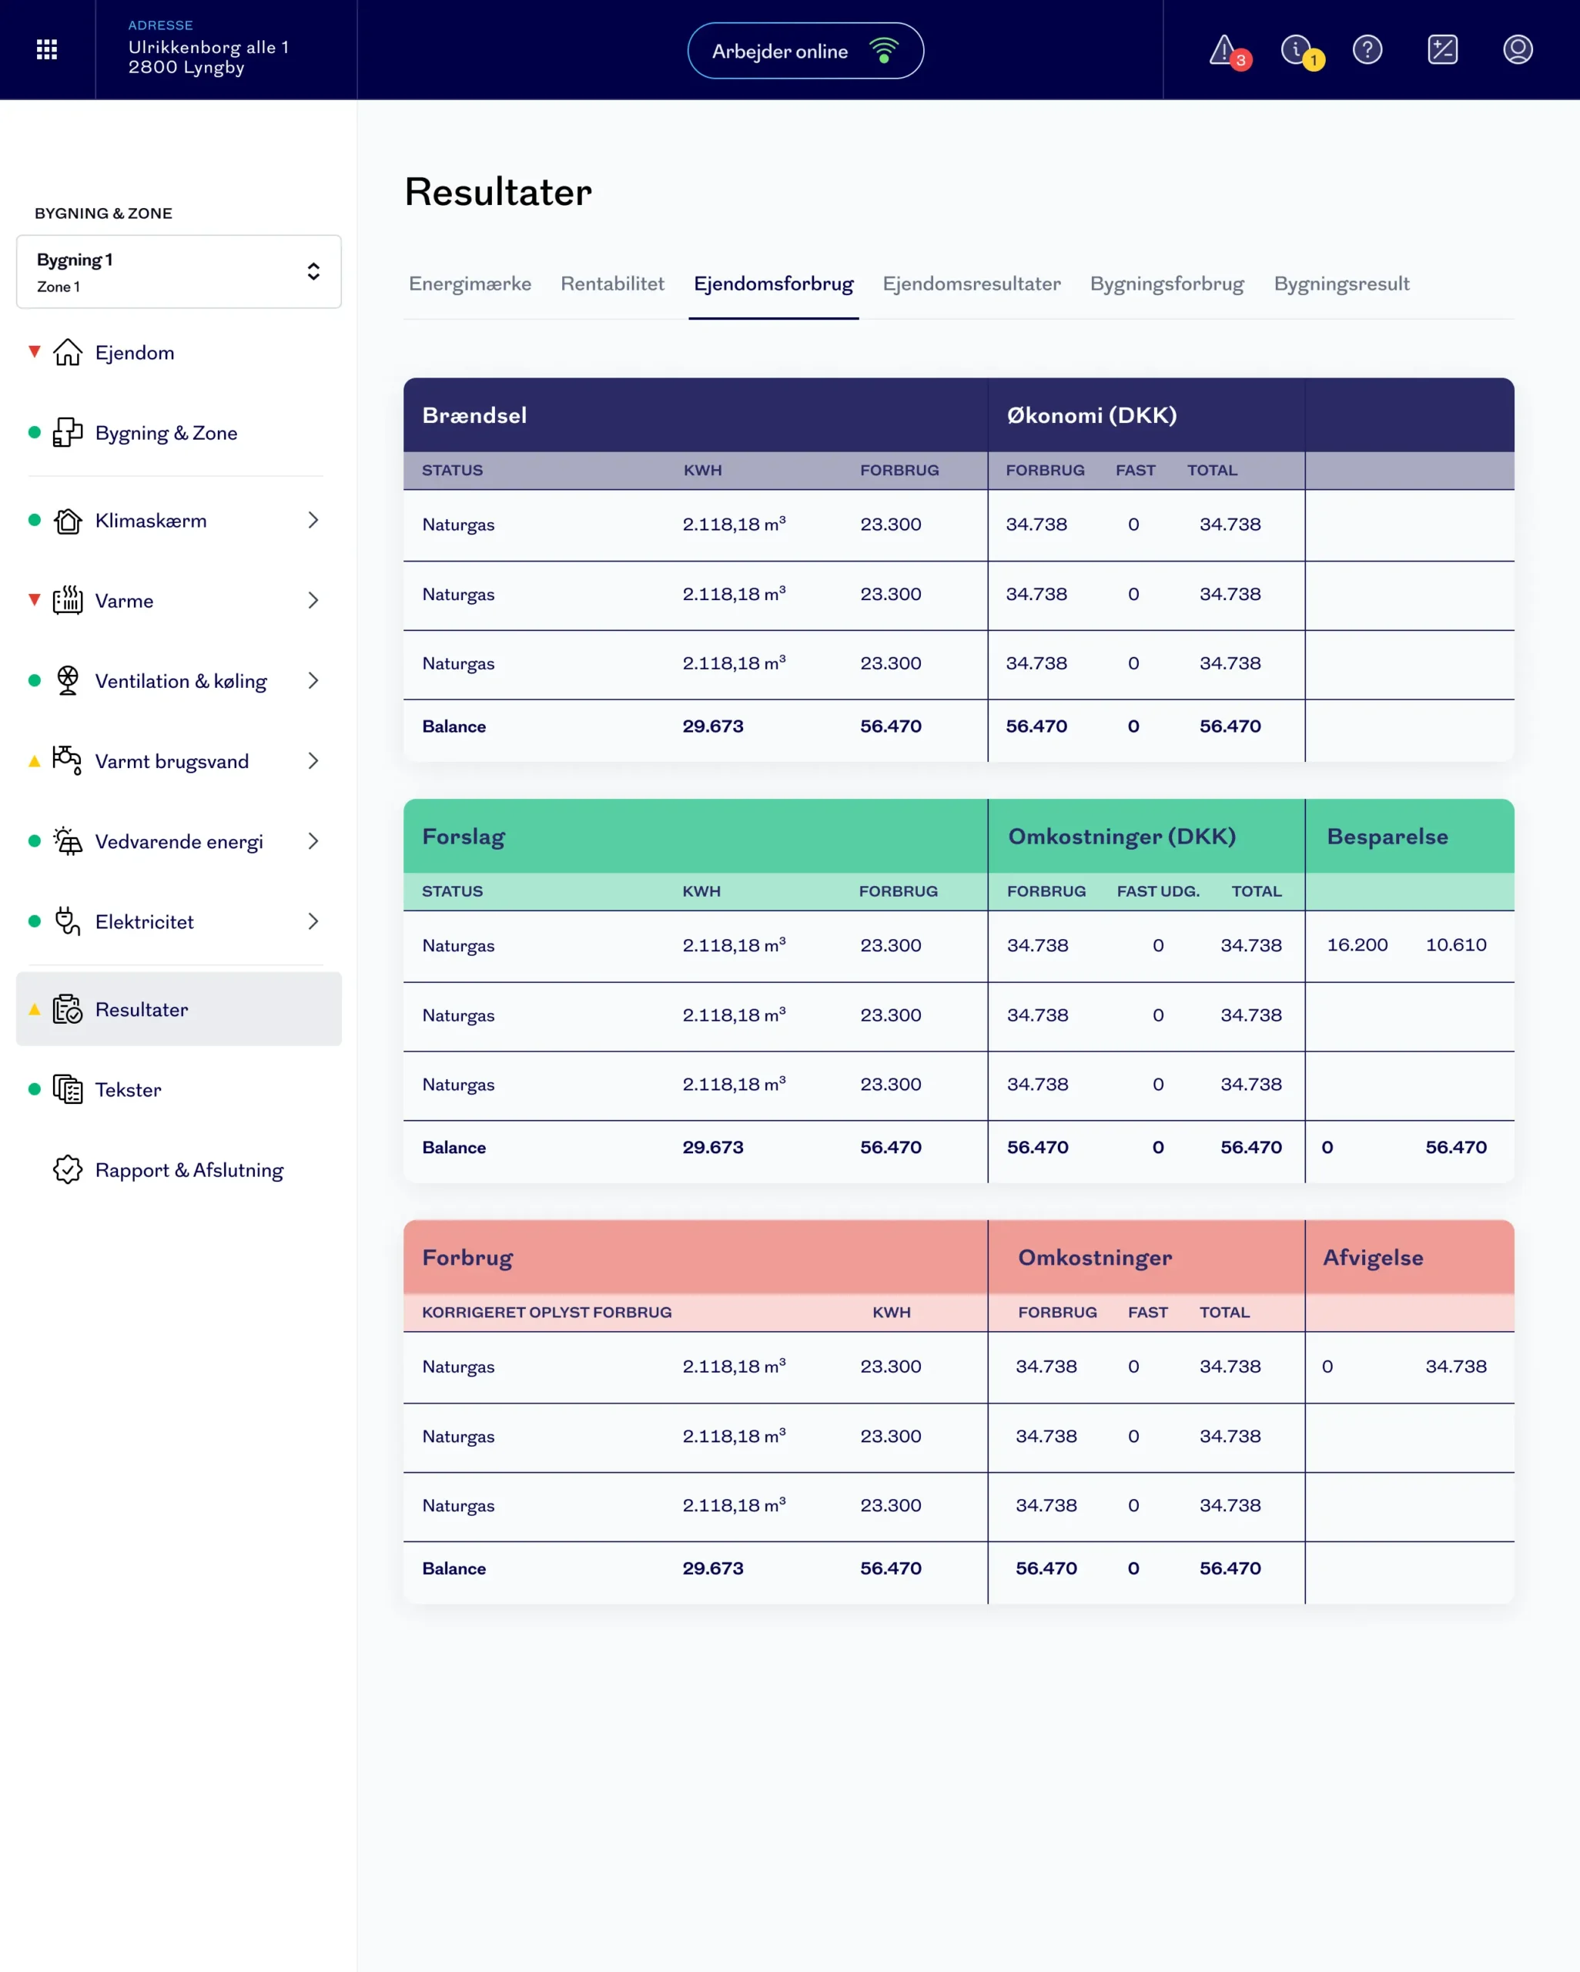Image resolution: width=1580 pixels, height=1972 pixels.
Task: Switch to the Ejendomsresultater tab
Action: click(x=971, y=283)
